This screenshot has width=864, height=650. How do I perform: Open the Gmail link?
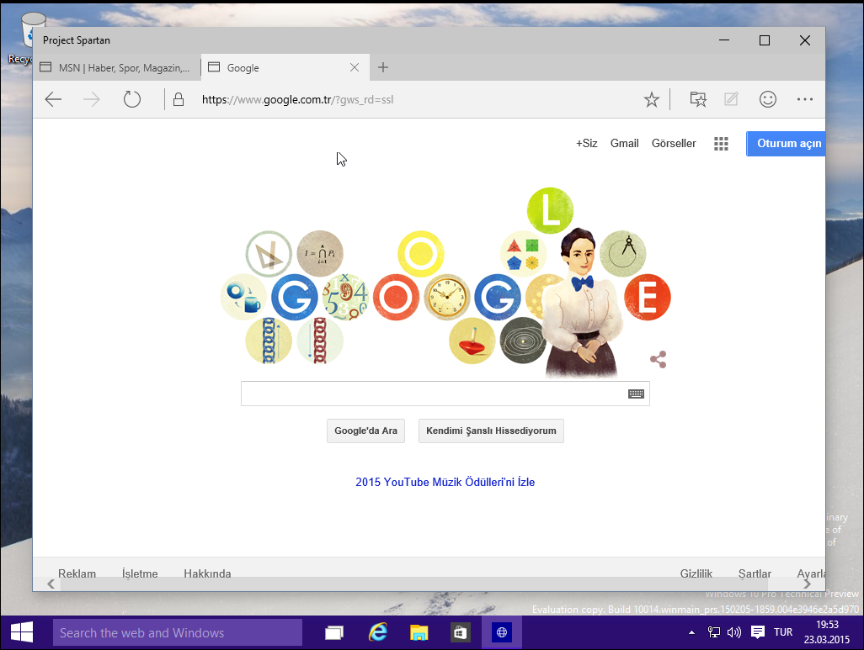(x=624, y=144)
